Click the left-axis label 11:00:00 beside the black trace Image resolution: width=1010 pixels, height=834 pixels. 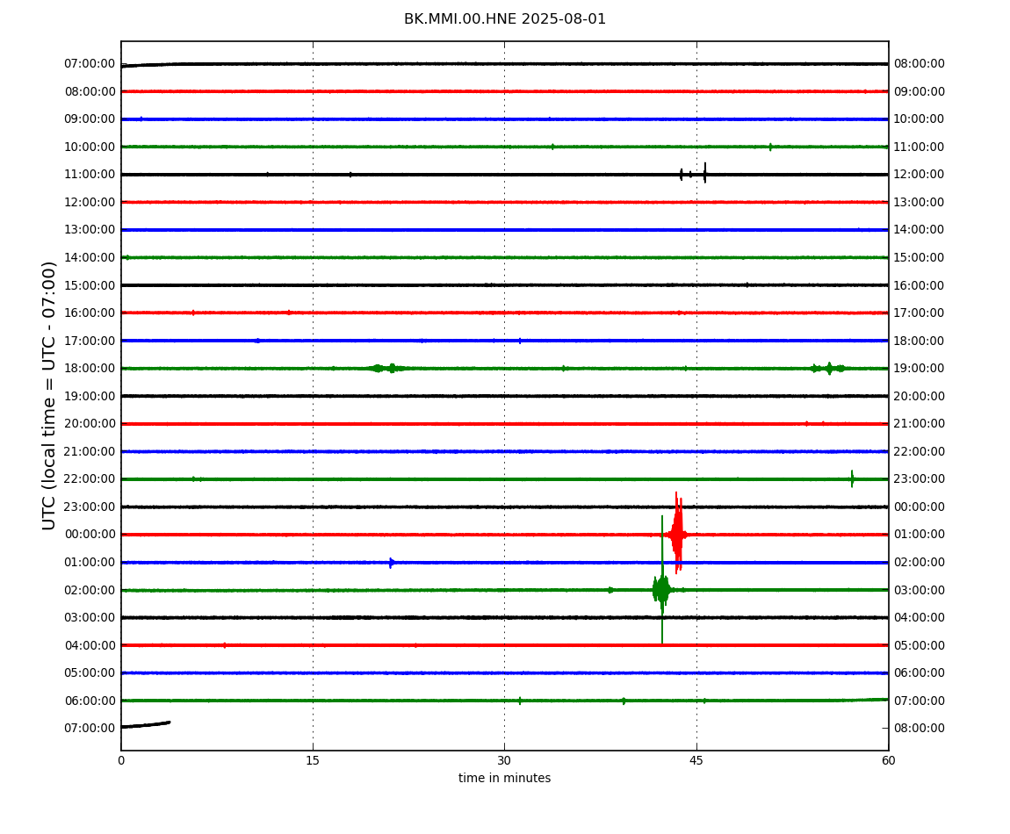[x=90, y=175]
